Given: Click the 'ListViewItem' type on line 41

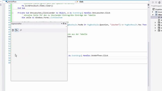Looking at the screenshot, I should 56,18.
